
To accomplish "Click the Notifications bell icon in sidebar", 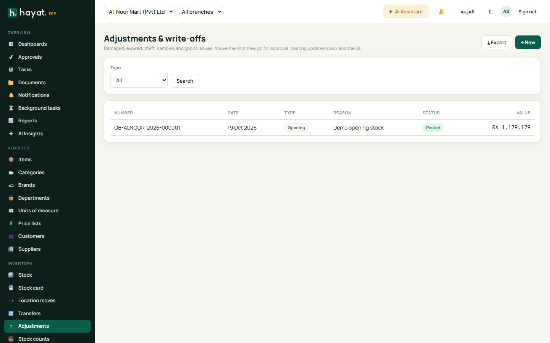I will point(11,95).
